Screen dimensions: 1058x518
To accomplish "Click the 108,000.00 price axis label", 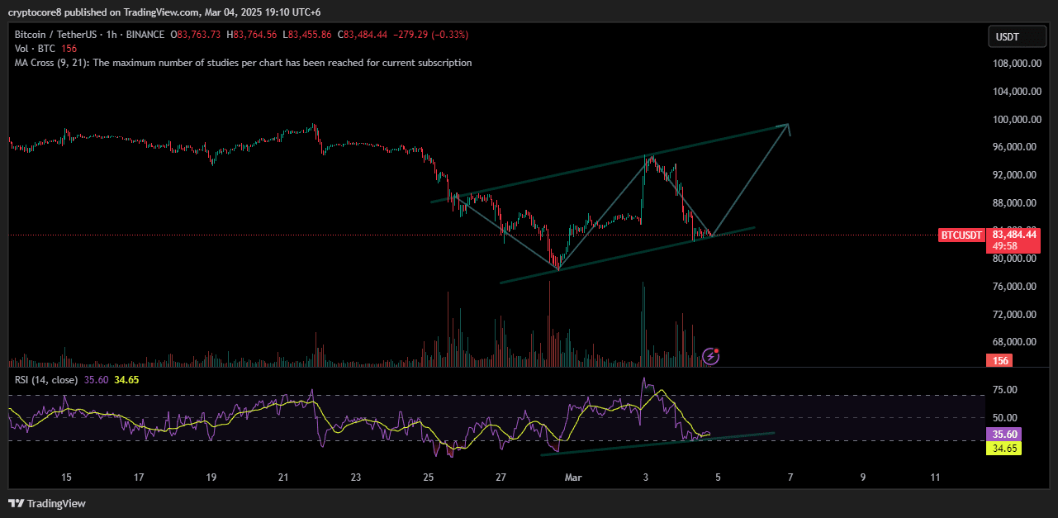I will pos(1015,64).
